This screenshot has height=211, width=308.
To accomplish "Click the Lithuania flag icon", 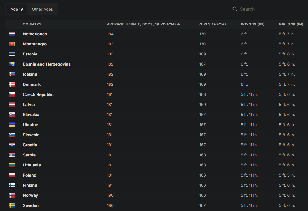I will (12, 165).
